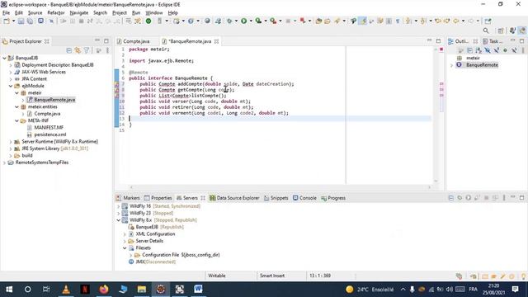528x297 pixels.
Task: Collapse All in Project Explorer toolbar
Action: [x=69, y=50]
